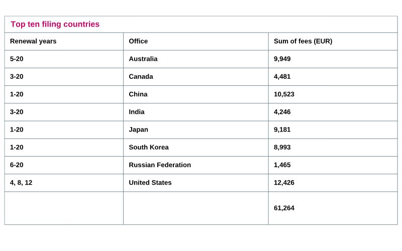This screenshot has height=251, width=402.
Task: Select the Australia office cell
Action: [143, 59]
